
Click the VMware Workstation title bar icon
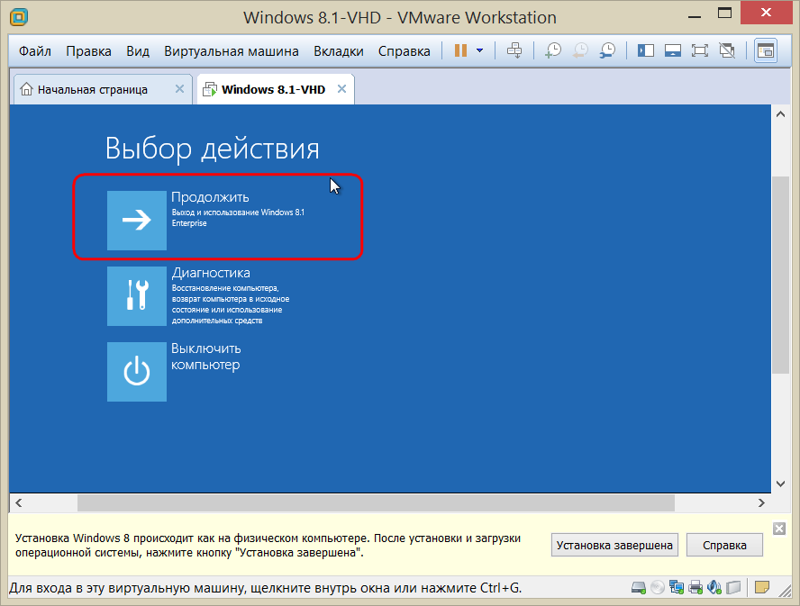tap(19, 17)
